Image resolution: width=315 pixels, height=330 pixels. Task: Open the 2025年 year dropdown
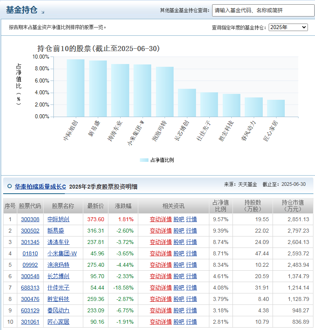pyautogui.click(x=288, y=27)
